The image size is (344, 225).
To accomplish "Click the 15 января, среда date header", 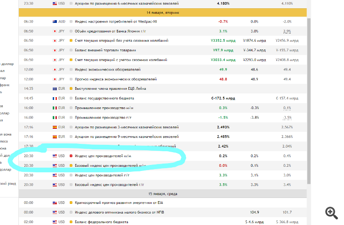I will pos(162,194).
